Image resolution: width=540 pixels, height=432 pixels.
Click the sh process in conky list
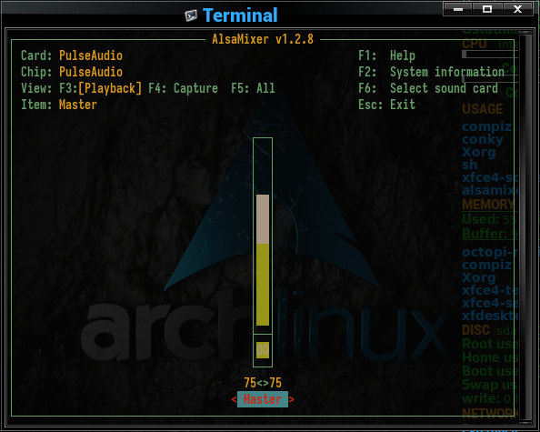click(470, 165)
